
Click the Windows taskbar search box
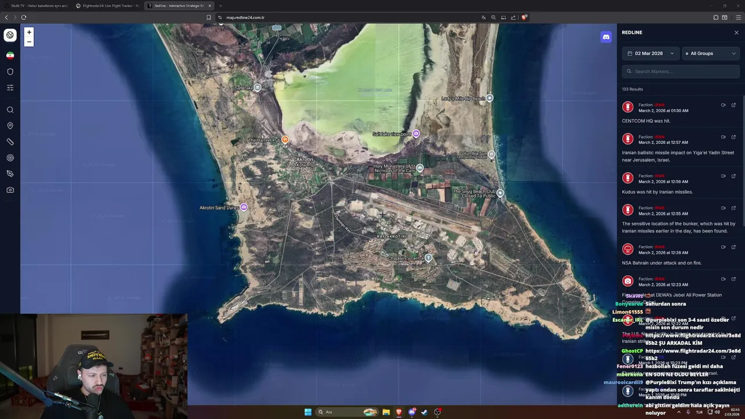pyautogui.click(x=347, y=412)
